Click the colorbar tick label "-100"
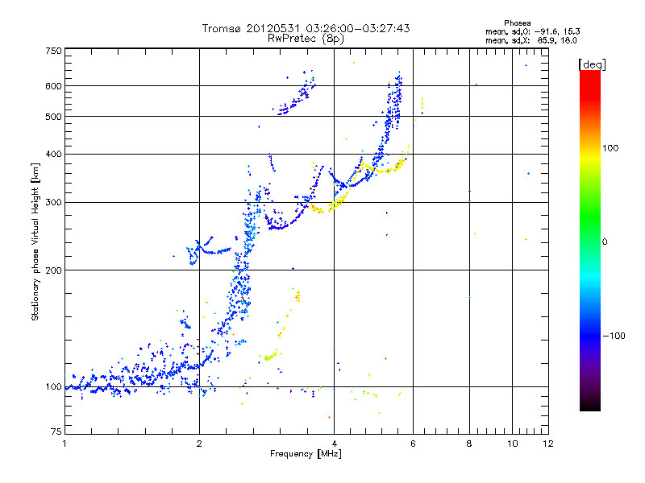This screenshot has width=645, height=483. pos(614,336)
